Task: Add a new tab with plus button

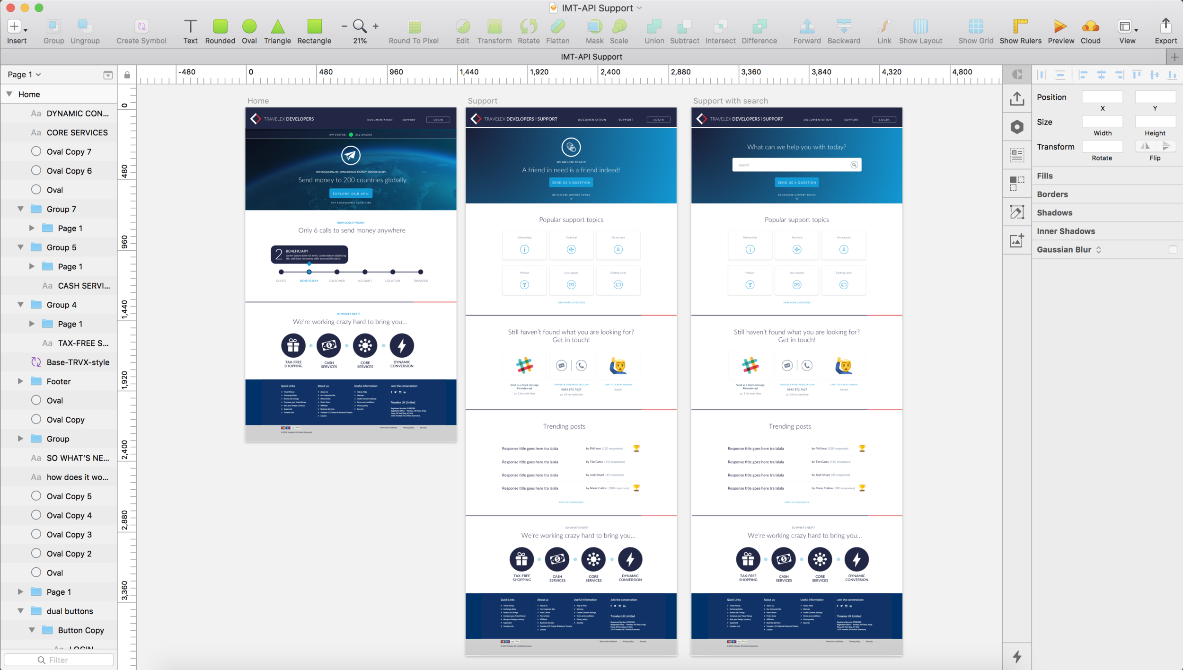Action: (x=1174, y=57)
